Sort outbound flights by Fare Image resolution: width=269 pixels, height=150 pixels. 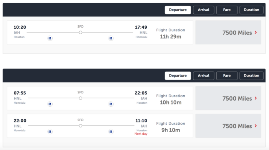coord(227,10)
